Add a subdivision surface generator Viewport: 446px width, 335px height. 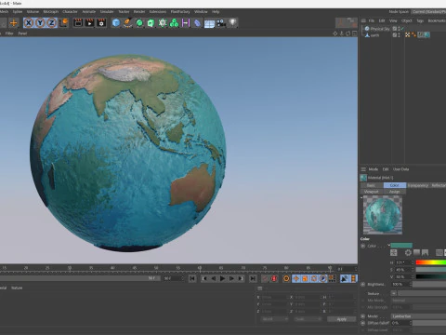coord(139,23)
